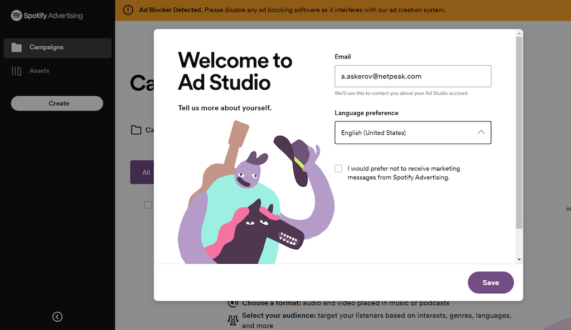
Task: Click the 'Email' field label
Action: [x=343, y=56]
